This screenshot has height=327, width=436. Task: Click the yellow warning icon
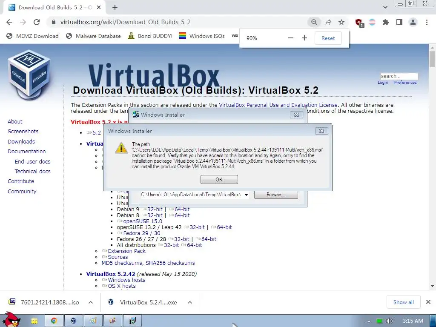click(121, 148)
